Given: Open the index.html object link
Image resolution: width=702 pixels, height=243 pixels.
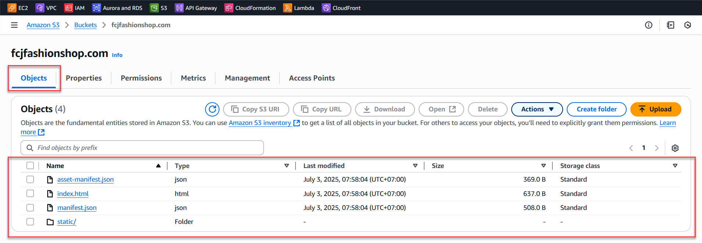Looking at the screenshot, I should pos(73,194).
